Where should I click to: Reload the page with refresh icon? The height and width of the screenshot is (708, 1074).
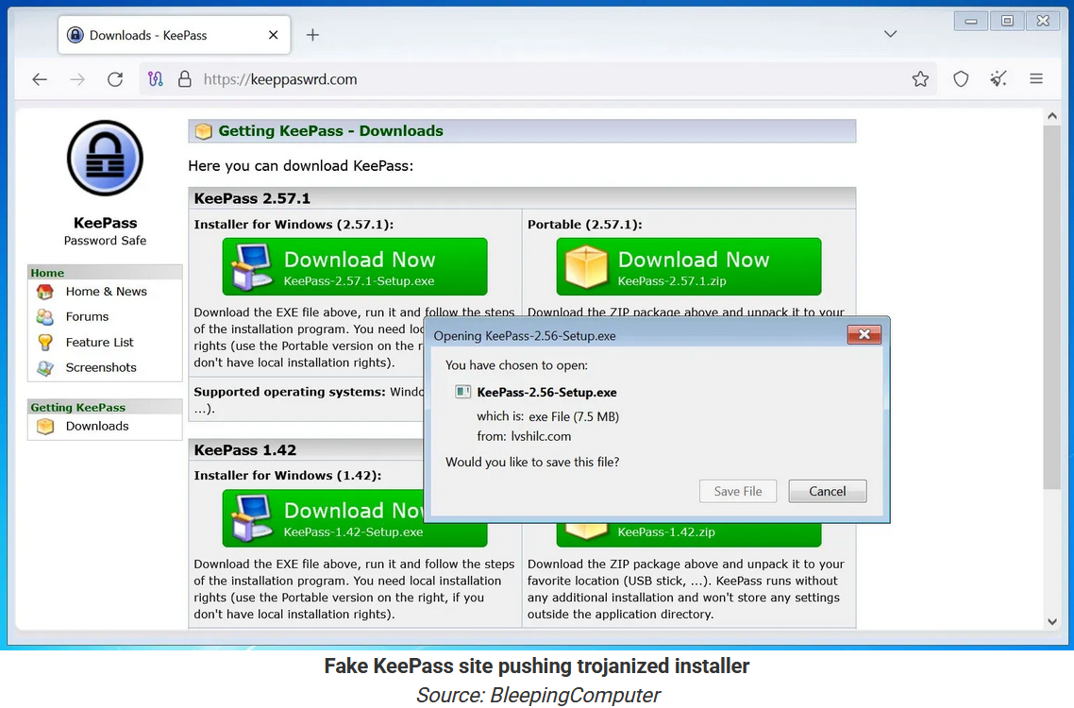(115, 79)
